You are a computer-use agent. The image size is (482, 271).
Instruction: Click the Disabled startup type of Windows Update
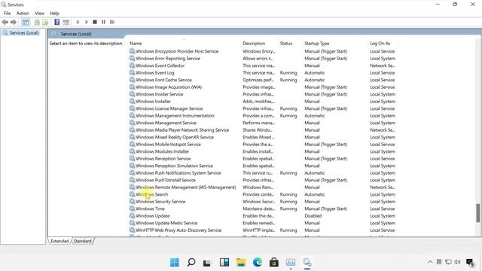coord(313,216)
